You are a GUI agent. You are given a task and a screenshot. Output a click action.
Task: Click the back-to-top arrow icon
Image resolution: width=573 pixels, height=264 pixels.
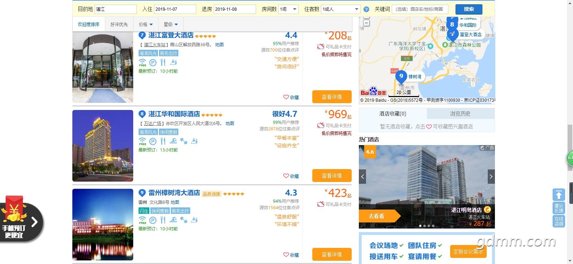pyautogui.click(x=559, y=195)
